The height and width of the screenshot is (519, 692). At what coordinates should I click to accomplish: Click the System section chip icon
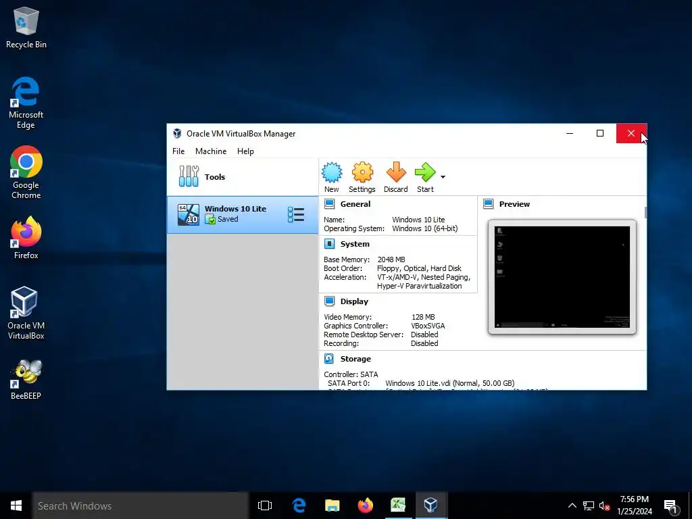click(x=329, y=243)
